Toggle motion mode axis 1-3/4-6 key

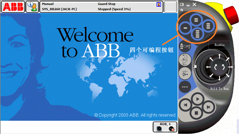tap(185, 73)
